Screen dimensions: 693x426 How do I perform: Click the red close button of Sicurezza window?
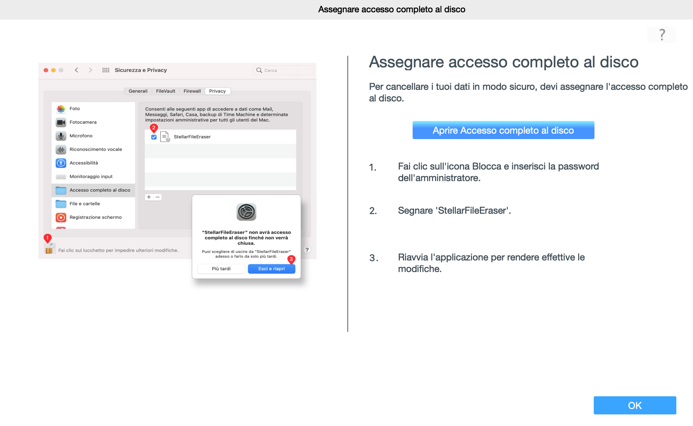(x=46, y=70)
